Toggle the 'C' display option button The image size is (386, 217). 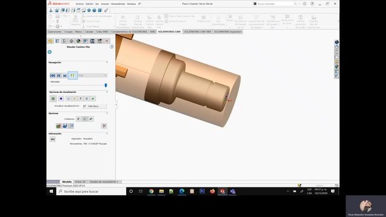(87, 99)
